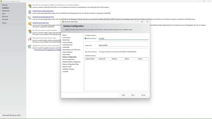Click the Next button in setup wizard
This screenshot has width=212, height=119.
133,95
